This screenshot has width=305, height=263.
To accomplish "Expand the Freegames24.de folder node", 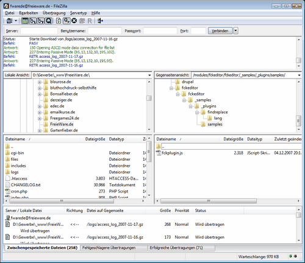I will point(40,118).
